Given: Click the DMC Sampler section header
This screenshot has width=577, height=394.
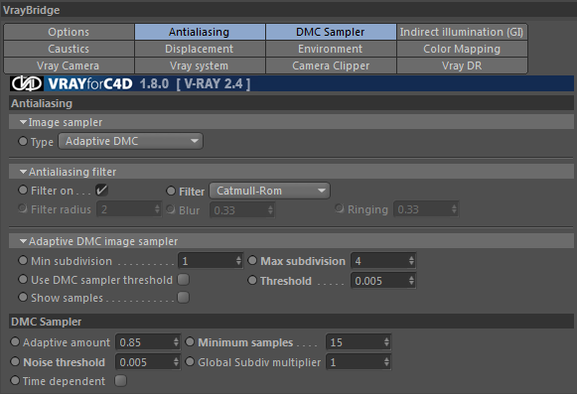Looking at the screenshot, I should 291,322.
